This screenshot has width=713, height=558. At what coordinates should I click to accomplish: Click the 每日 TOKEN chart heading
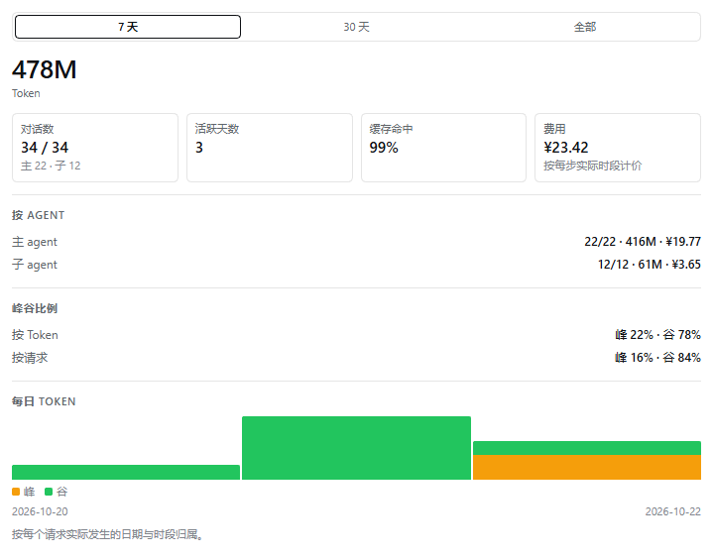[44, 401]
